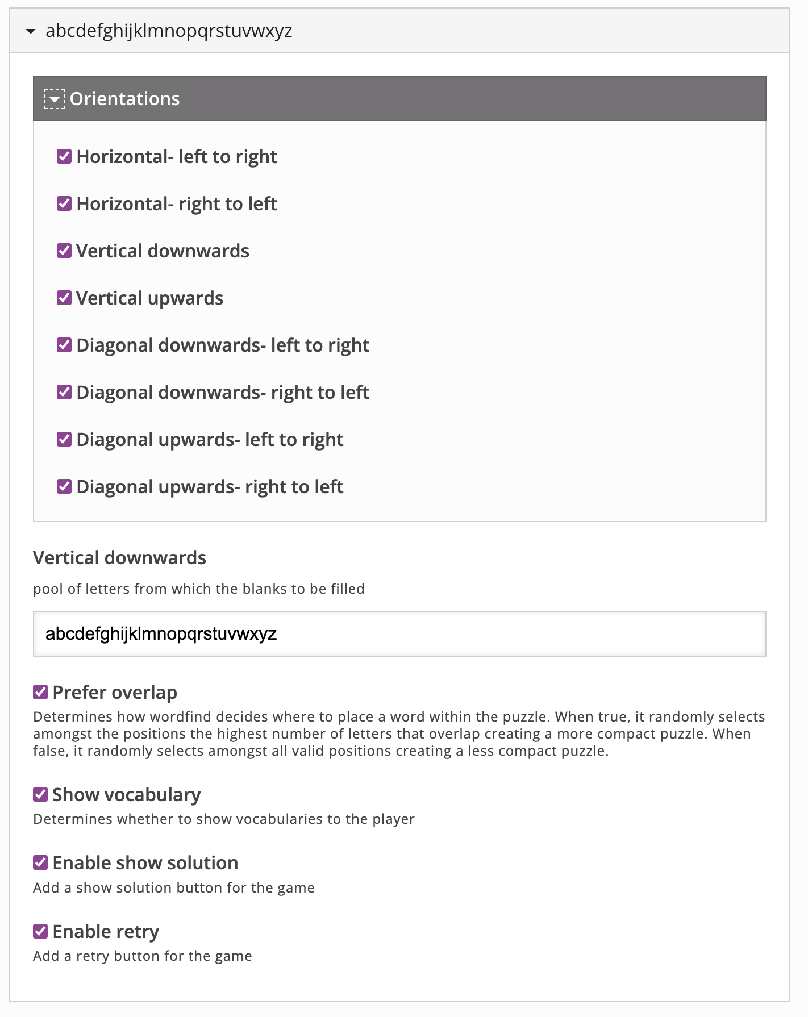
Task: Click the letter pool text field
Action: [x=399, y=634]
